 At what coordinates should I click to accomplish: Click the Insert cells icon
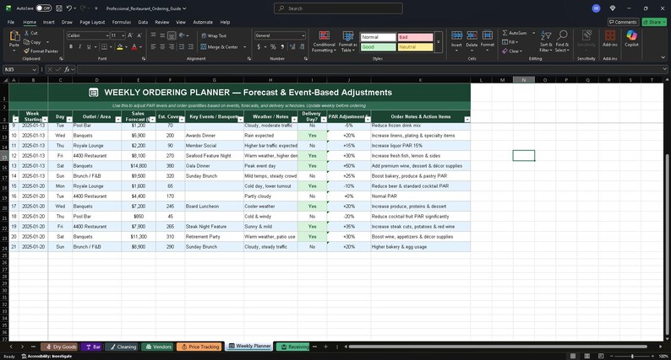(456, 36)
